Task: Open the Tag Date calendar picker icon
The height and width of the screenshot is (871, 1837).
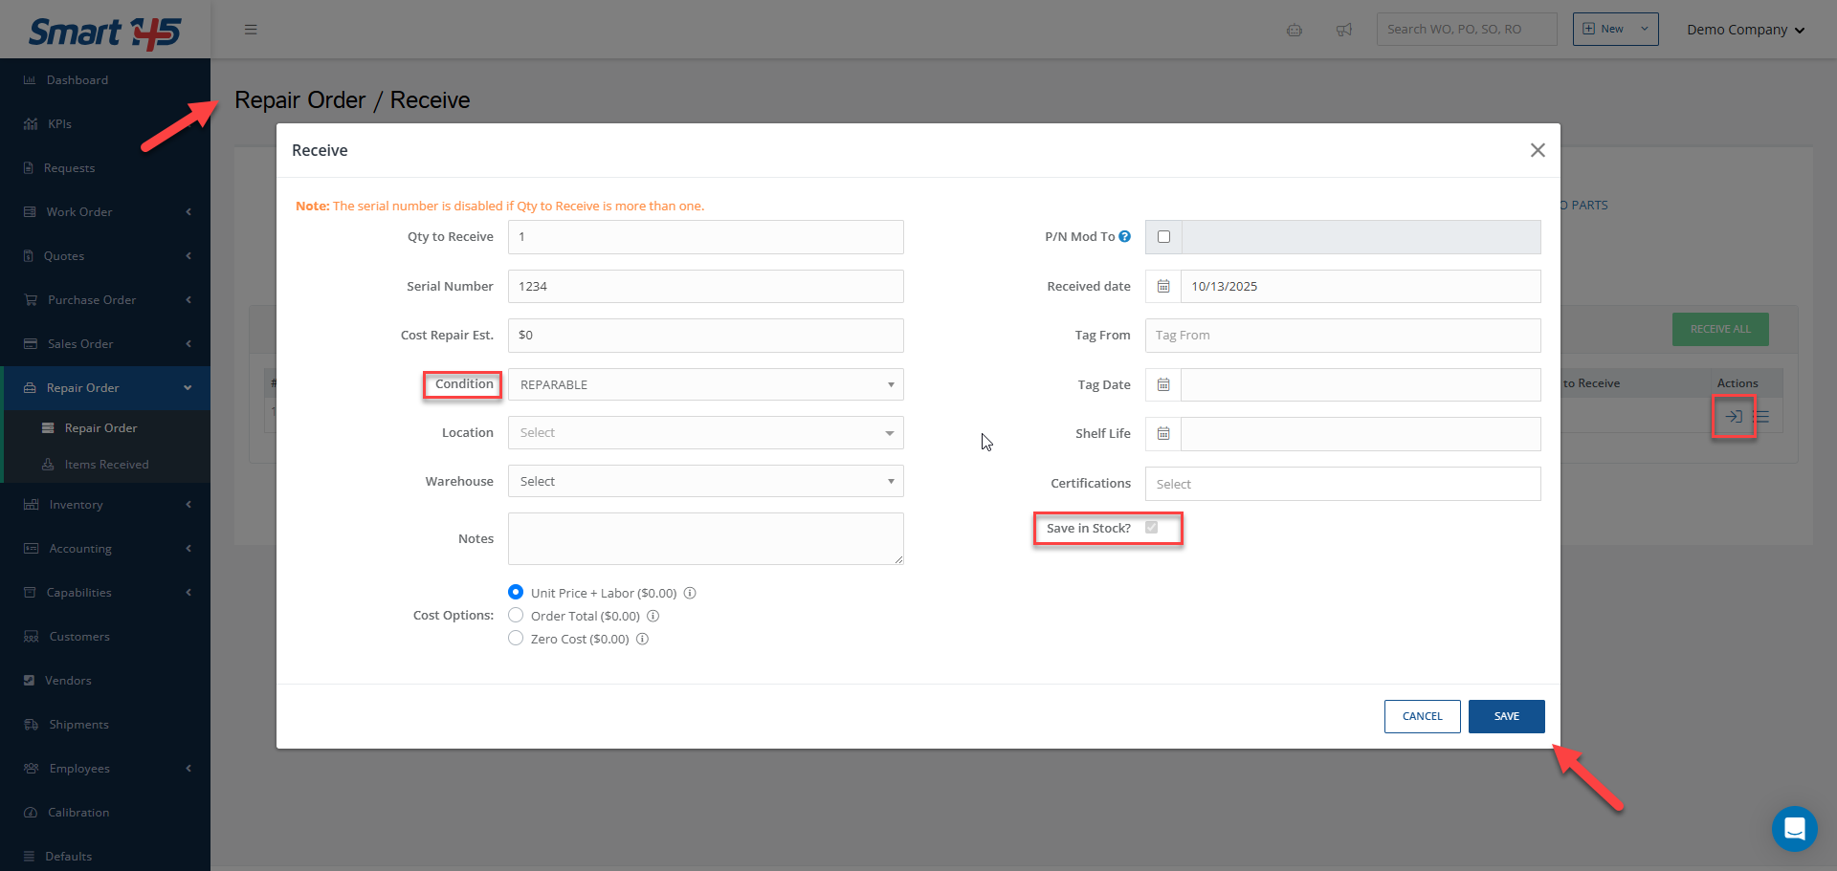Action: pyautogui.click(x=1163, y=384)
